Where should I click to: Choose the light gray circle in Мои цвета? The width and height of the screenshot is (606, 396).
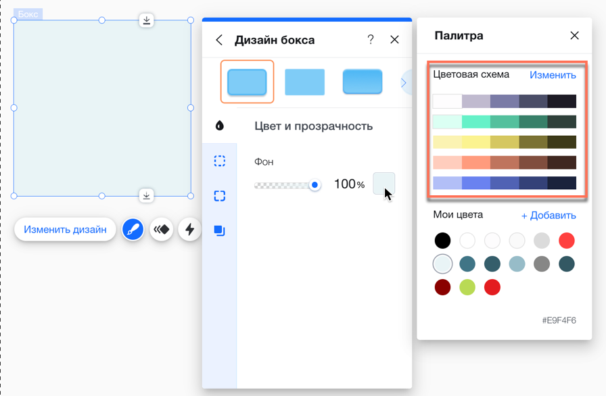(x=542, y=241)
